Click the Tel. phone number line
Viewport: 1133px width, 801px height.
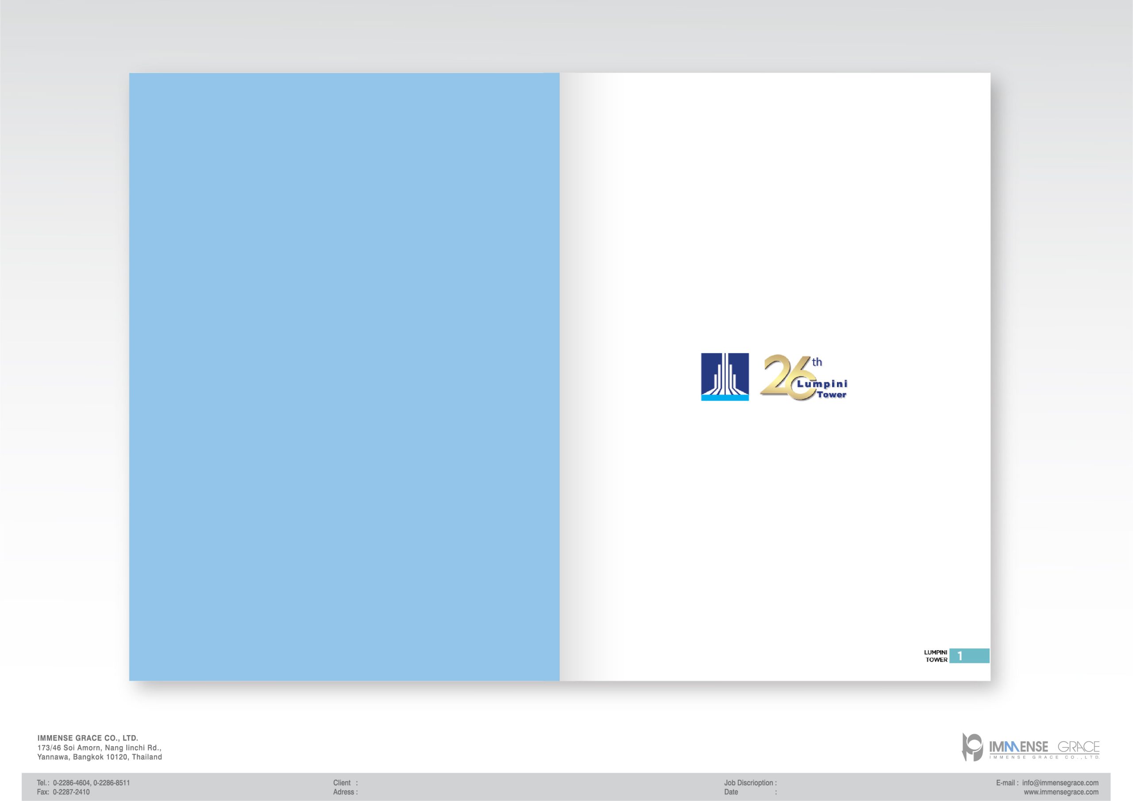click(83, 782)
